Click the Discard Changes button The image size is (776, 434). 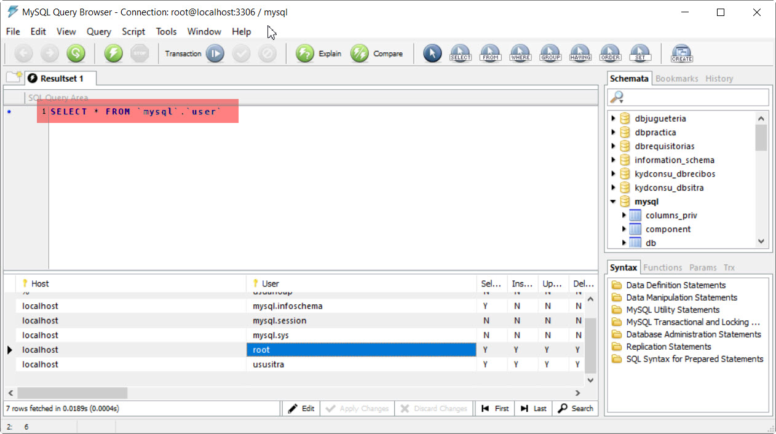coord(435,408)
